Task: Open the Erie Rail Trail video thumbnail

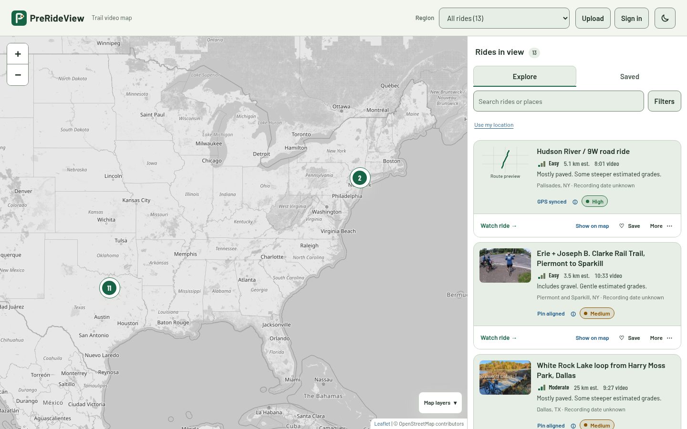Action: [x=505, y=266]
